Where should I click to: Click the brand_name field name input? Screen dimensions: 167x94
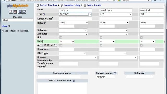[x=116, y=10]
